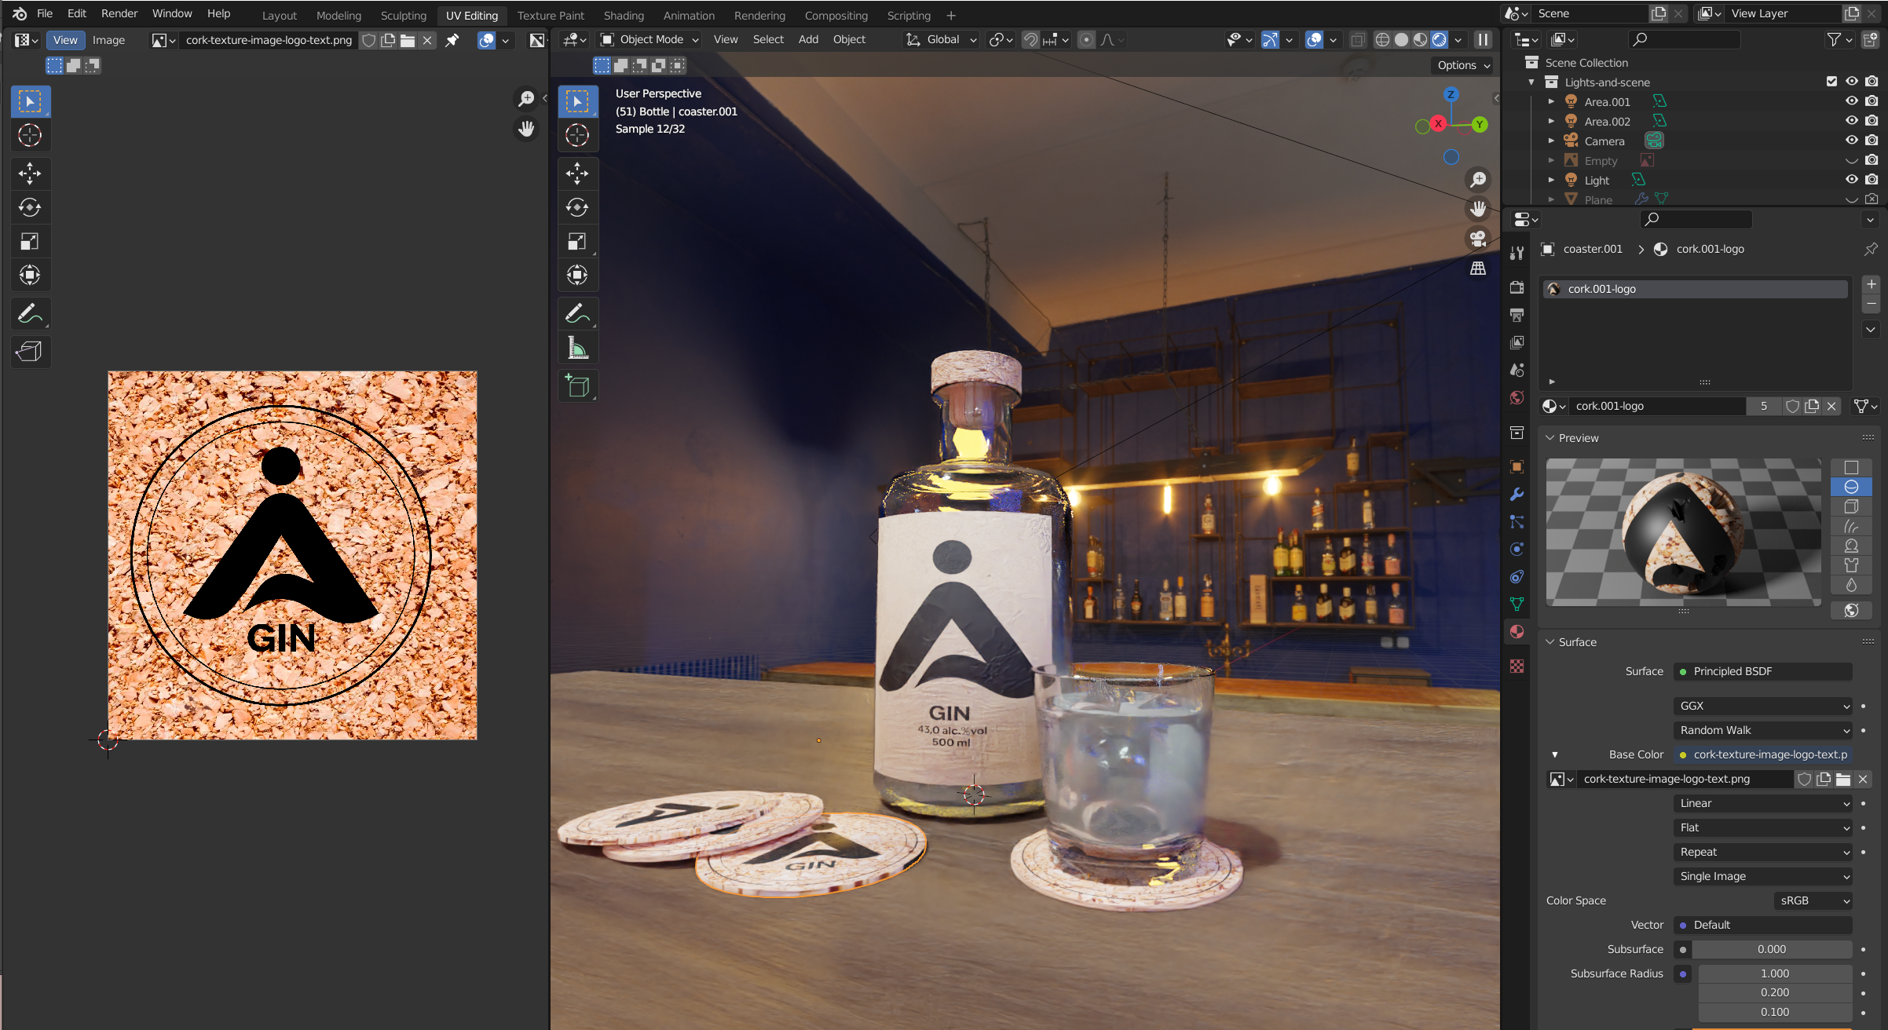This screenshot has width=1888, height=1030.
Task: Switch to Rendered viewport shading mode
Action: (1440, 39)
